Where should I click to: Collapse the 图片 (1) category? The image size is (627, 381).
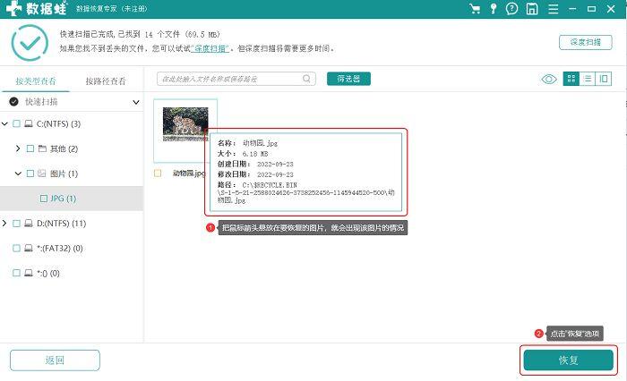coord(18,174)
